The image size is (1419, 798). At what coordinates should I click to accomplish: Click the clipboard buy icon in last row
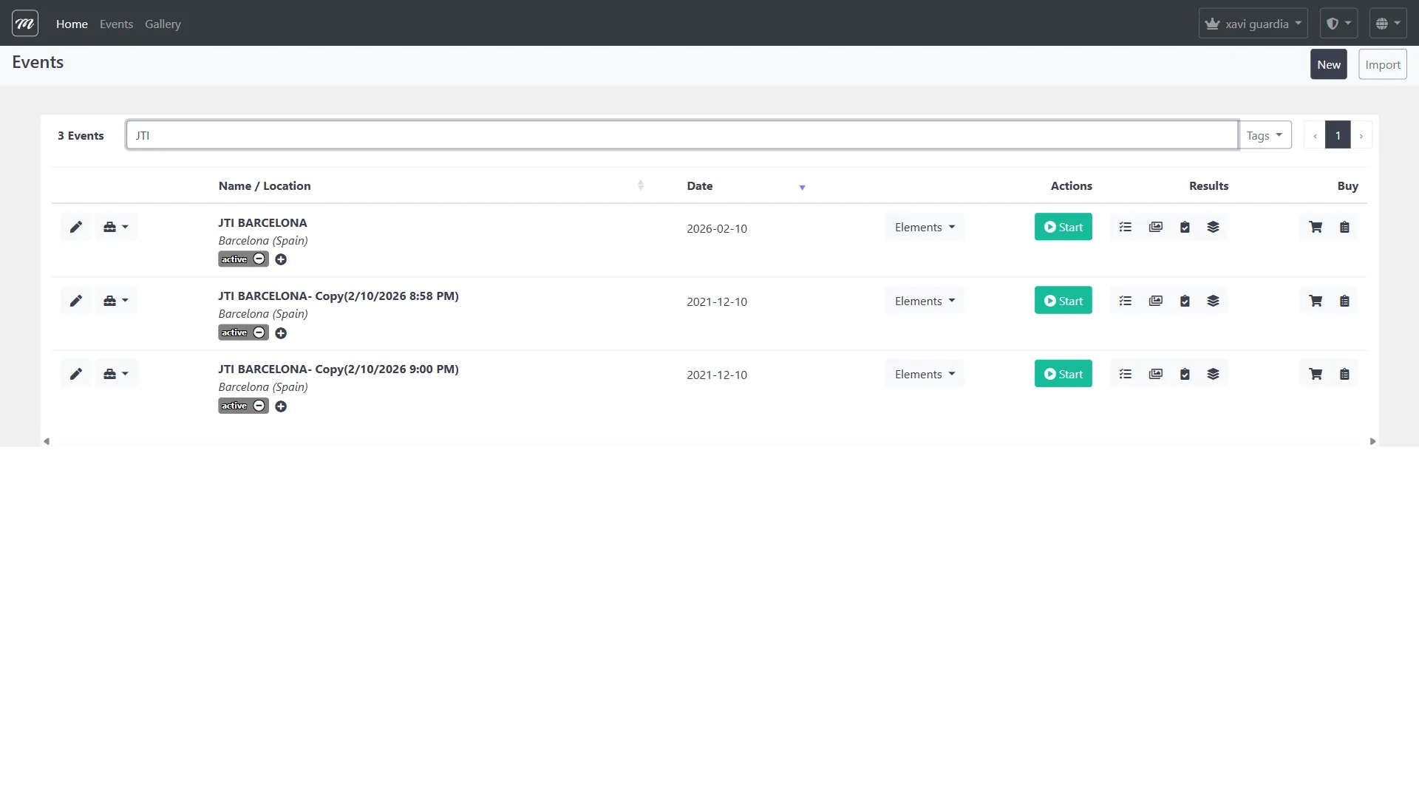(1344, 374)
